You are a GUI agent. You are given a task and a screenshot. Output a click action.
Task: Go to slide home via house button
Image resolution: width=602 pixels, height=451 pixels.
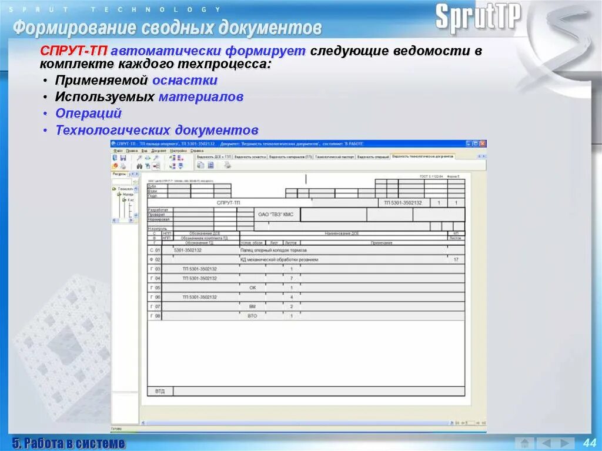(525, 443)
